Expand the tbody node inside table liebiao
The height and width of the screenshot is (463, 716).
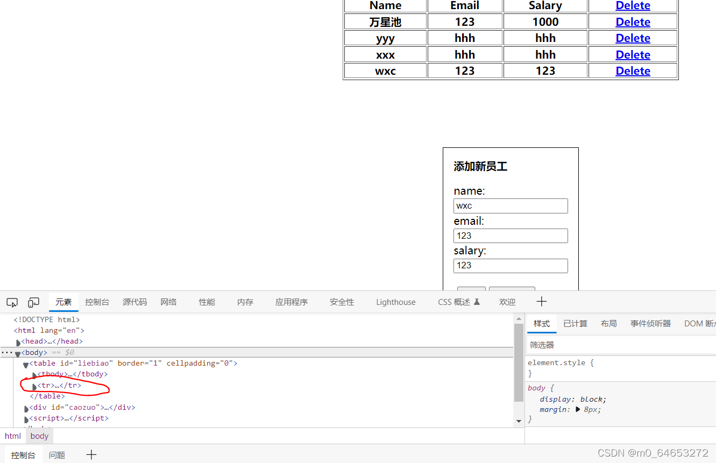click(34, 374)
